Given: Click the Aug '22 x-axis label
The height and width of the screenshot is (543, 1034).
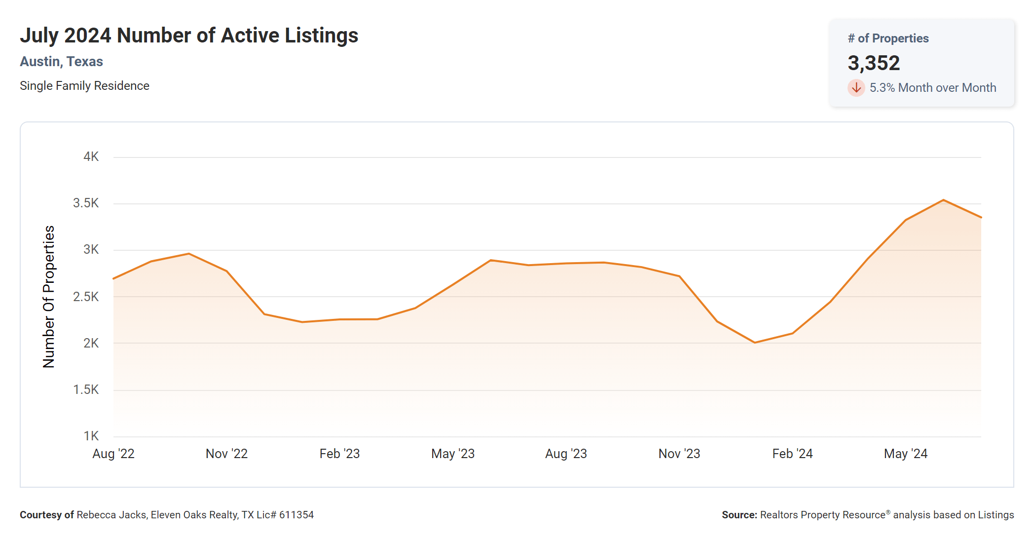Looking at the screenshot, I should (x=113, y=454).
